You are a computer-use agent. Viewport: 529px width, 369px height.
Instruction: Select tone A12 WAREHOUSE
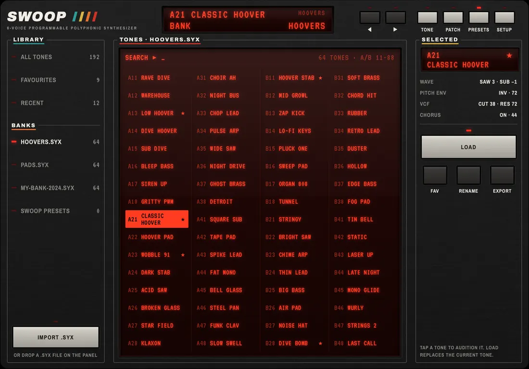click(157, 95)
